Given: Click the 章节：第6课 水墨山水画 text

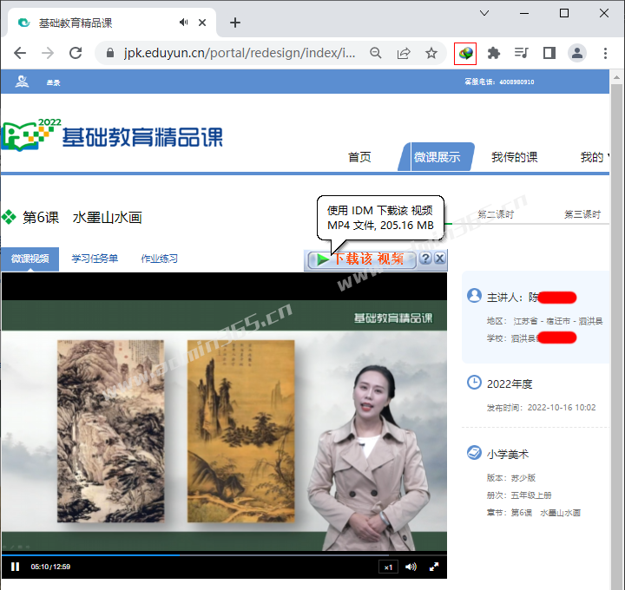Looking at the screenshot, I should pos(533,513).
